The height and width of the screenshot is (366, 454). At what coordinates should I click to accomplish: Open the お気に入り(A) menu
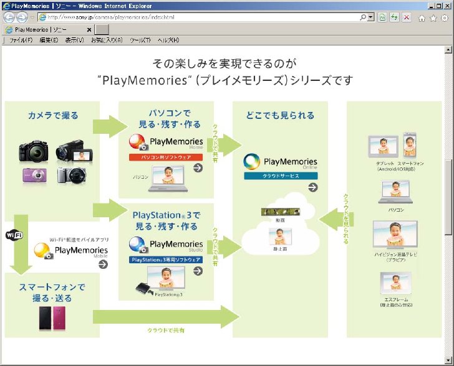[107, 40]
